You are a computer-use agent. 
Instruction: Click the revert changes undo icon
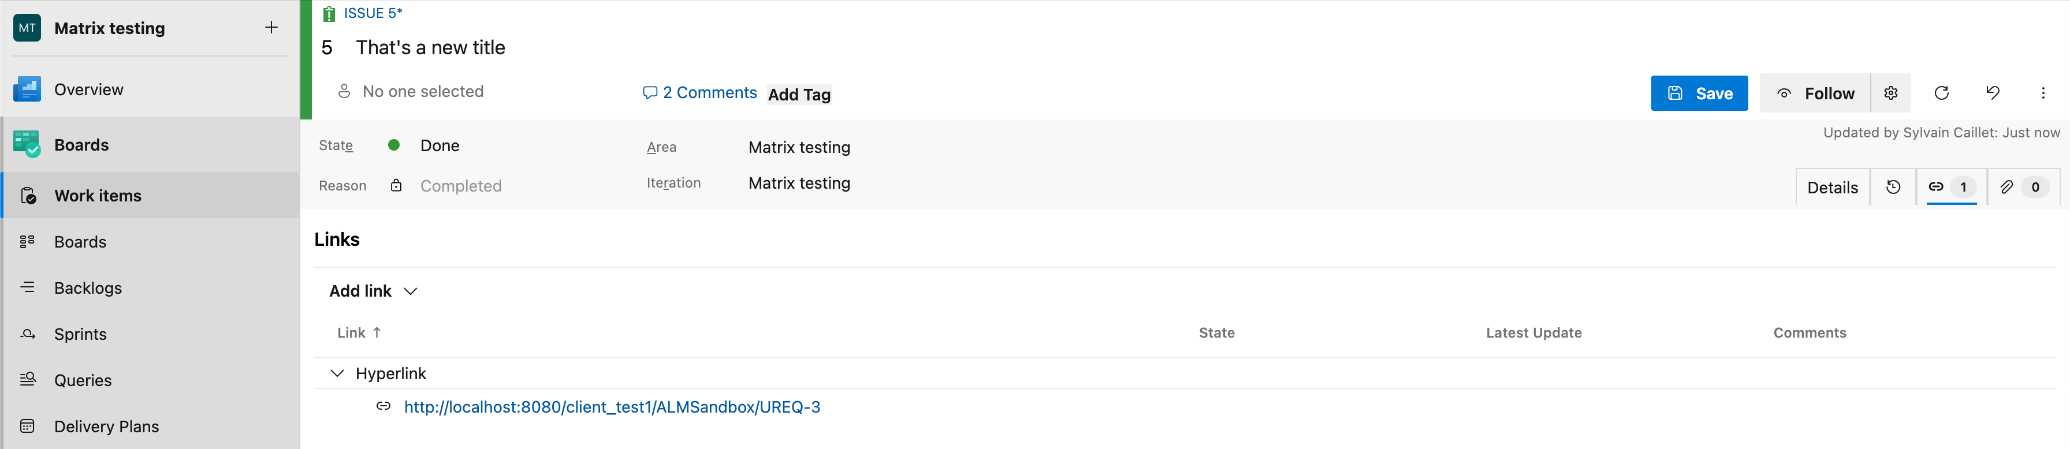(1992, 93)
